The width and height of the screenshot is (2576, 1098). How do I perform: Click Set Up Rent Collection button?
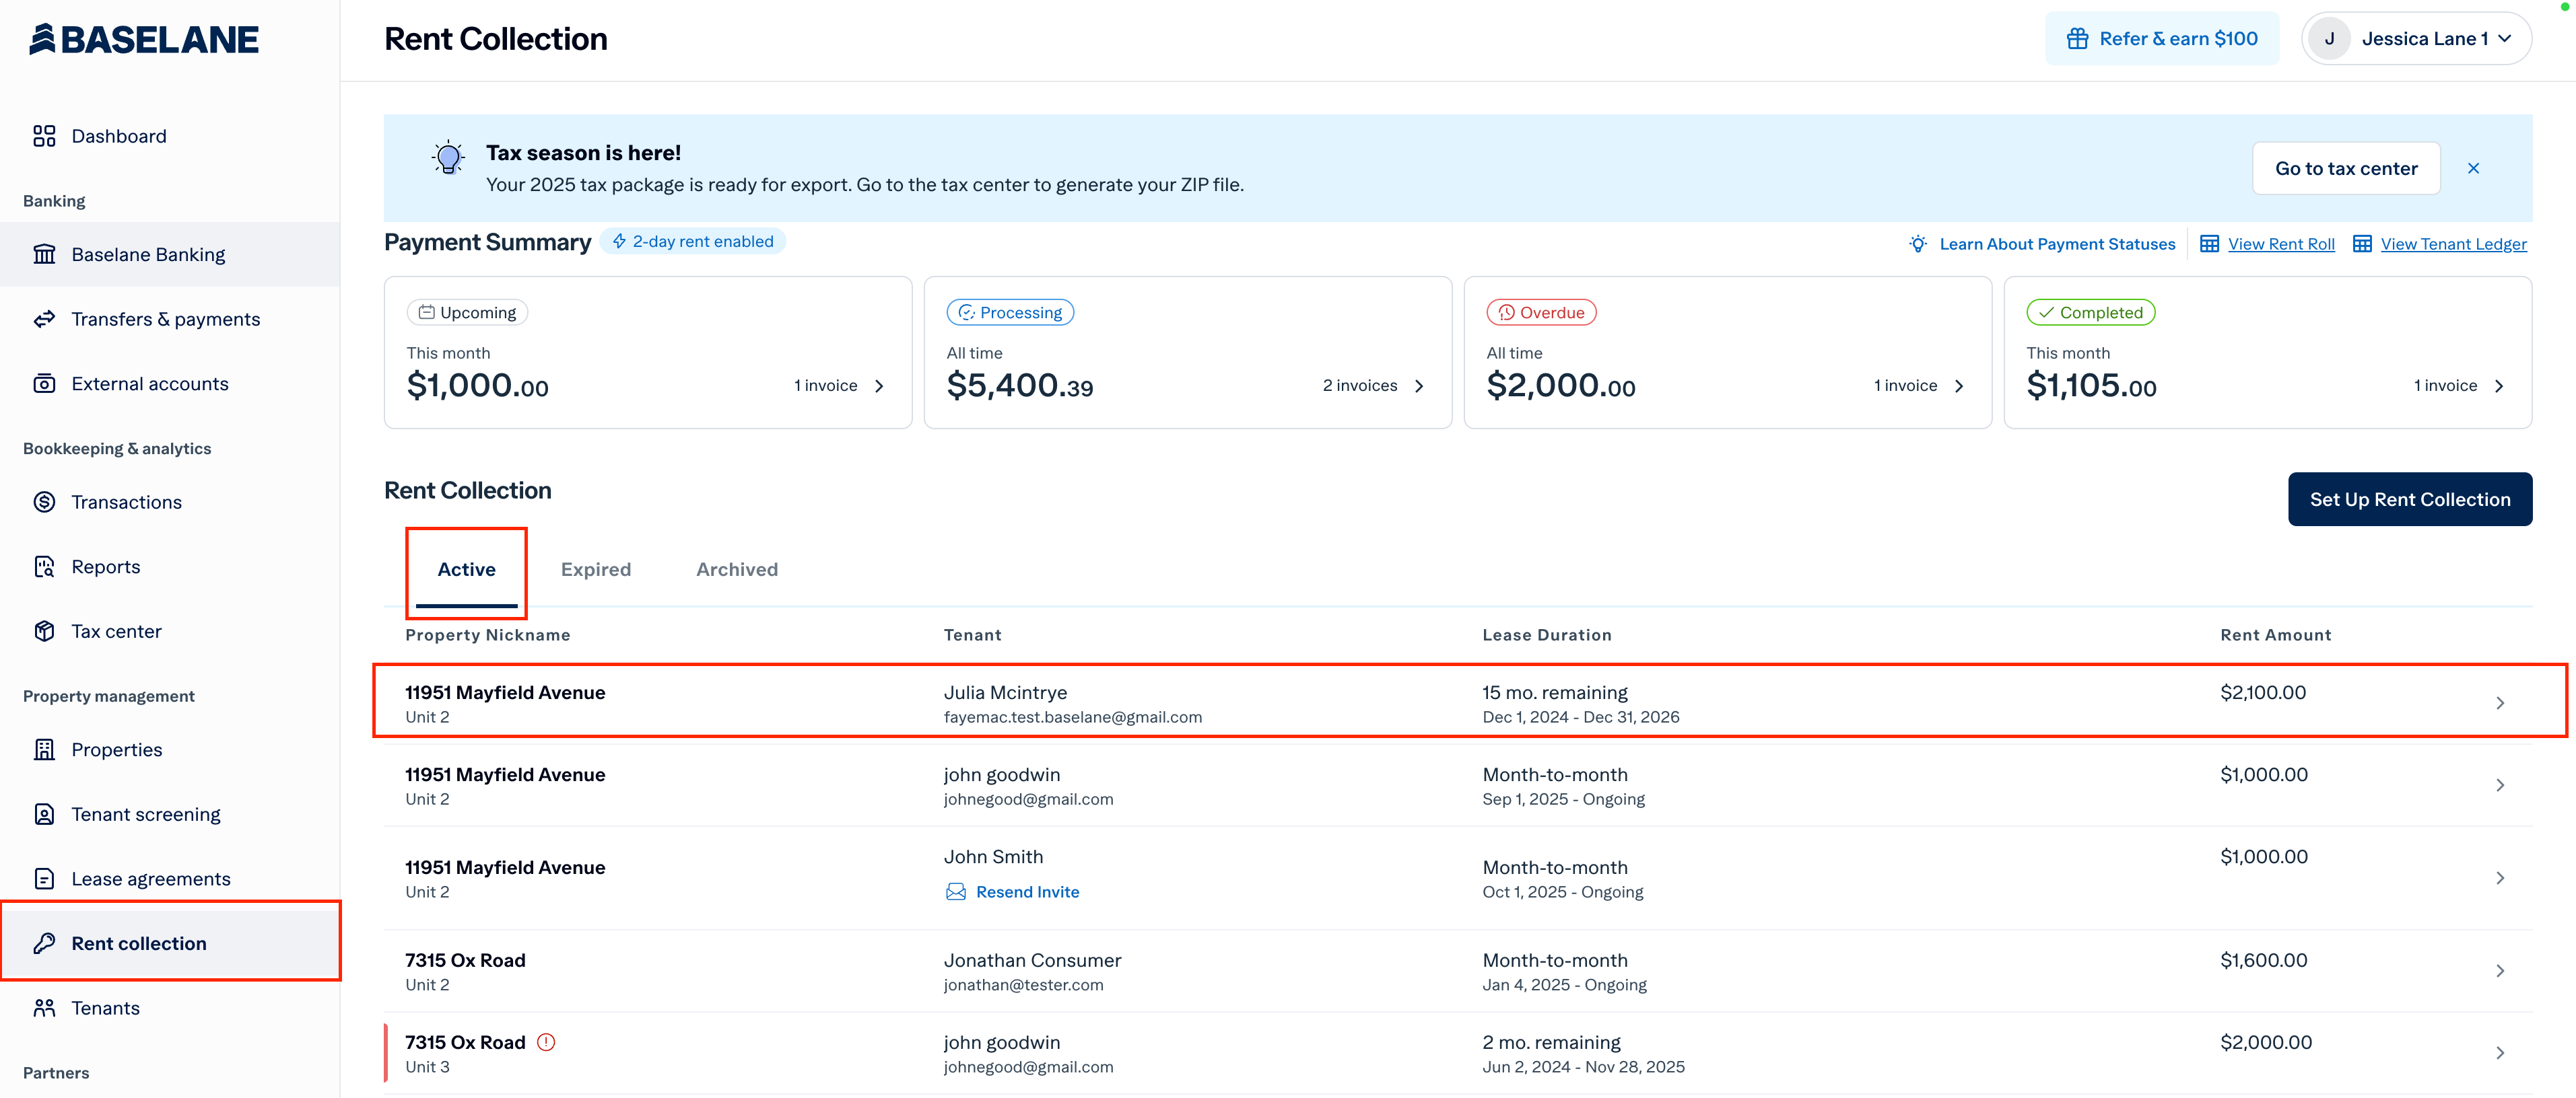[x=2410, y=499]
